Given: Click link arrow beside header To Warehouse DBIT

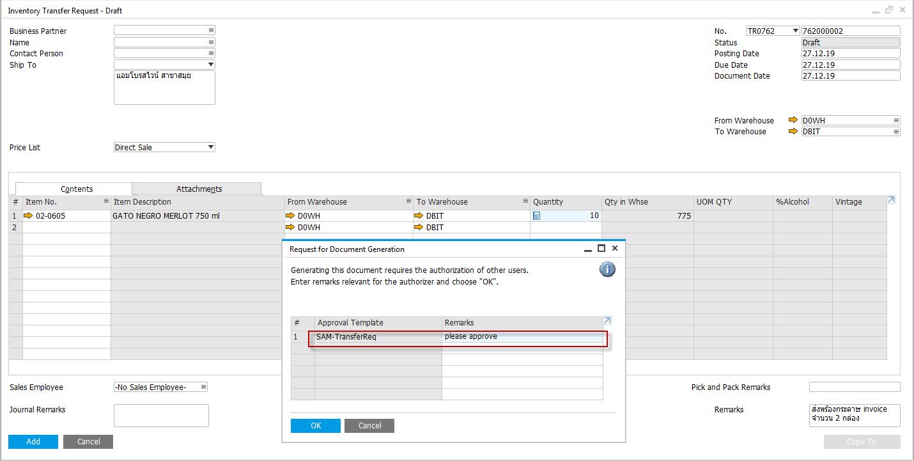Looking at the screenshot, I should click(x=793, y=132).
